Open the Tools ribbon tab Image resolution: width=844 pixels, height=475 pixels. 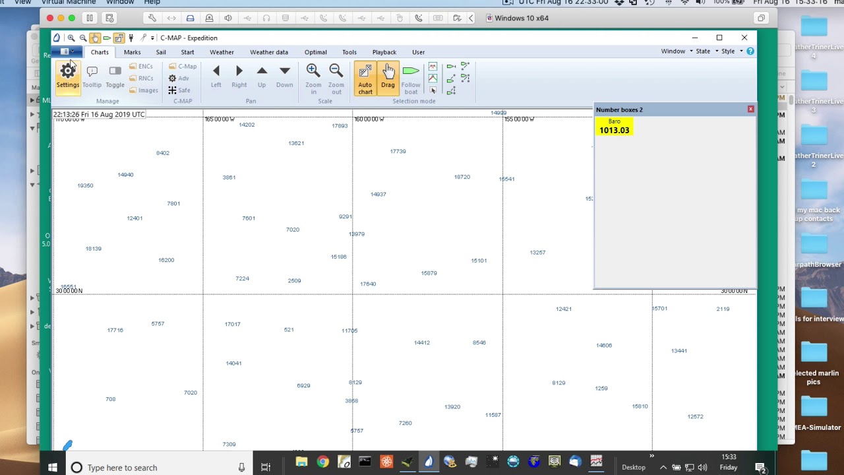[349, 52]
